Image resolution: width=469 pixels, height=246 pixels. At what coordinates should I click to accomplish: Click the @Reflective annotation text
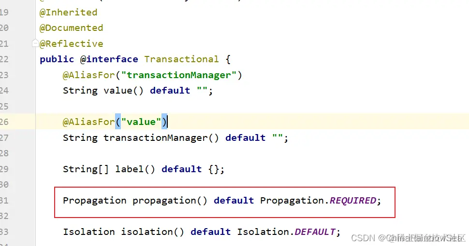pyautogui.click(x=71, y=44)
